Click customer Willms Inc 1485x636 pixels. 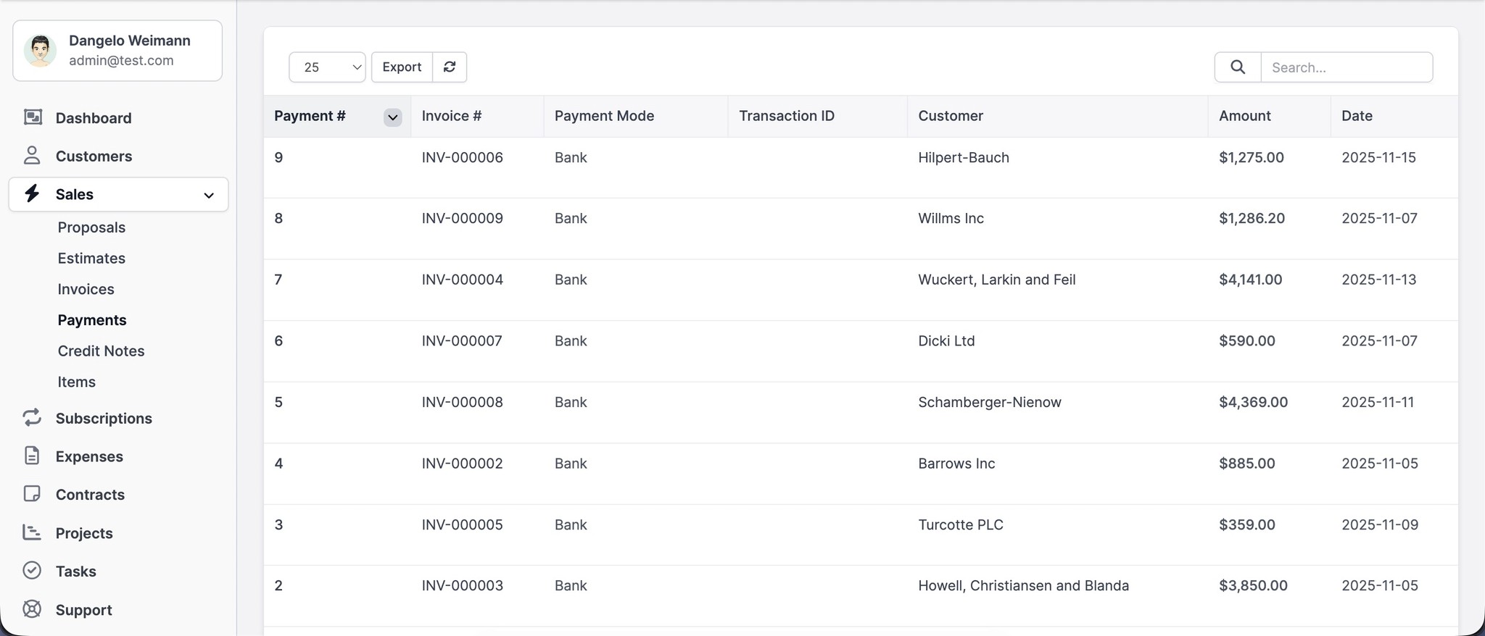coord(951,218)
